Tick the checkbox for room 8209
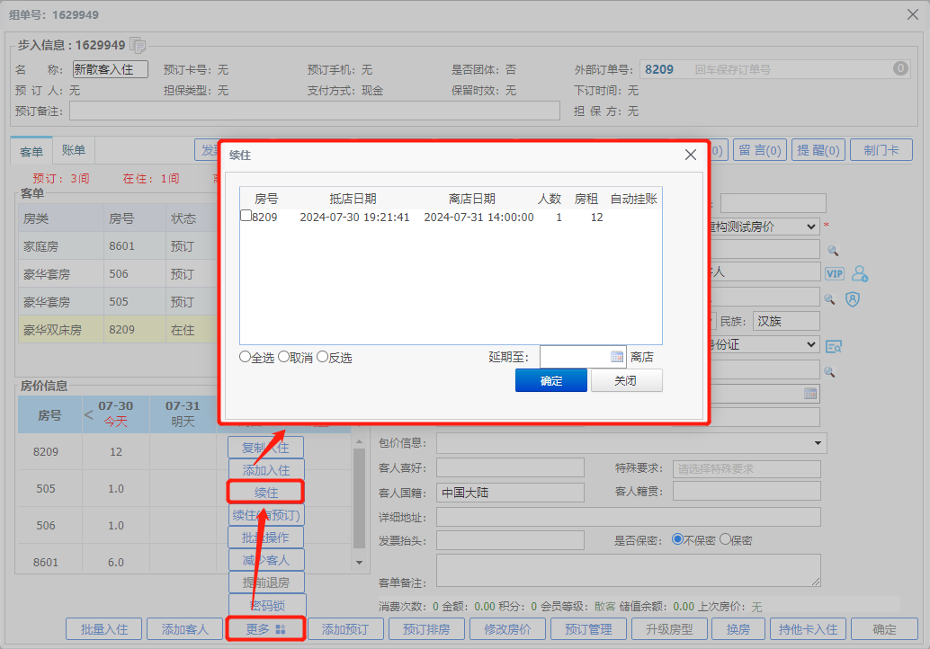Screen dimensions: 930x649 (x=246, y=216)
